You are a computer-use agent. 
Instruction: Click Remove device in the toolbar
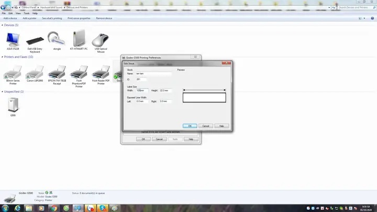[x=104, y=18]
